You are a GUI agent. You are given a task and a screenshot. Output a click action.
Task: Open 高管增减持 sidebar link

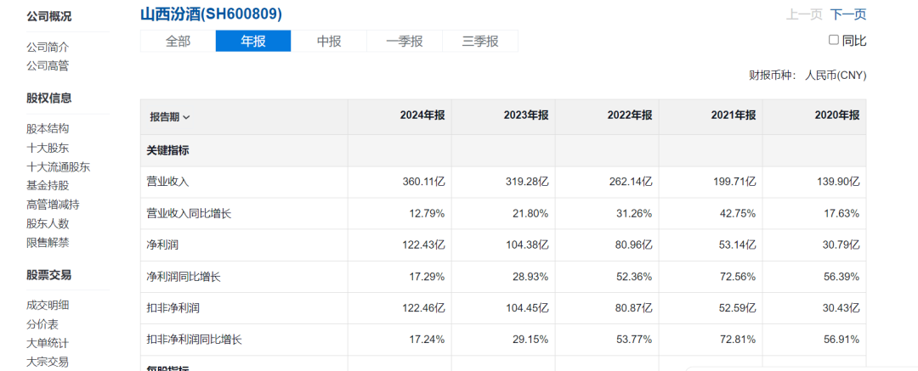click(53, 205)
